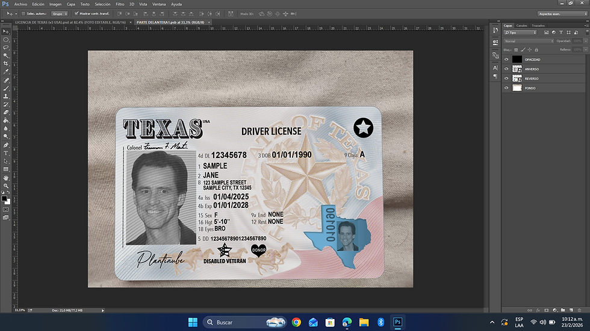
Task: Select the Horizontal Type tool
Action: point(5,153)
